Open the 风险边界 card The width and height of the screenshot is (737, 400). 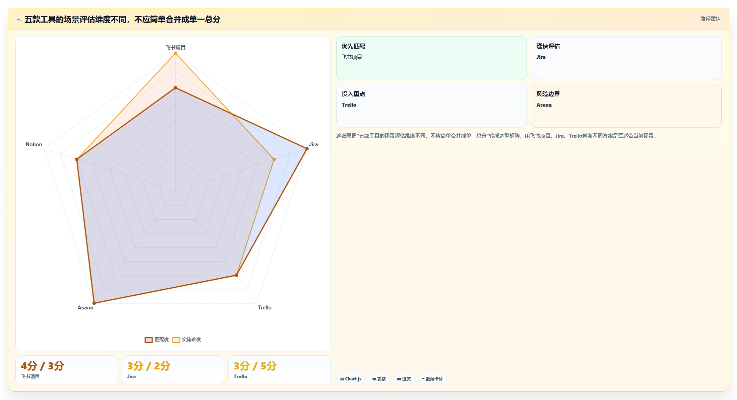(626, 106)
